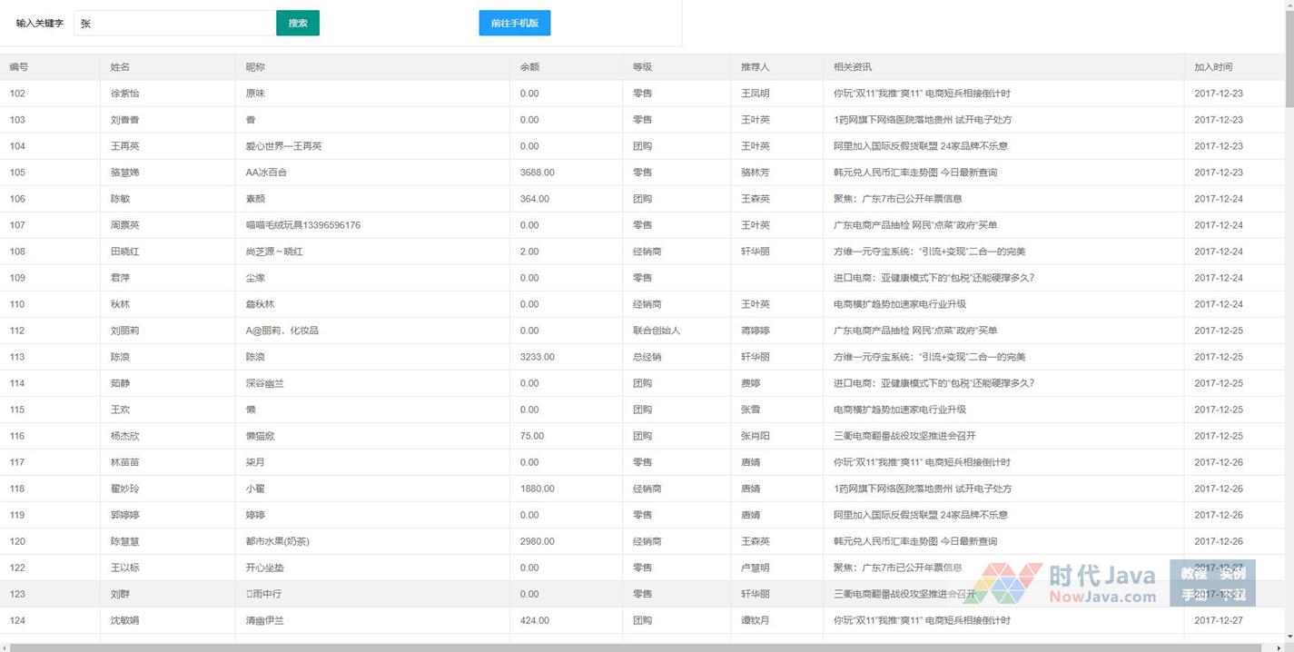
Task: Select the 姓名 column header
Action: (x=120, y=67)
